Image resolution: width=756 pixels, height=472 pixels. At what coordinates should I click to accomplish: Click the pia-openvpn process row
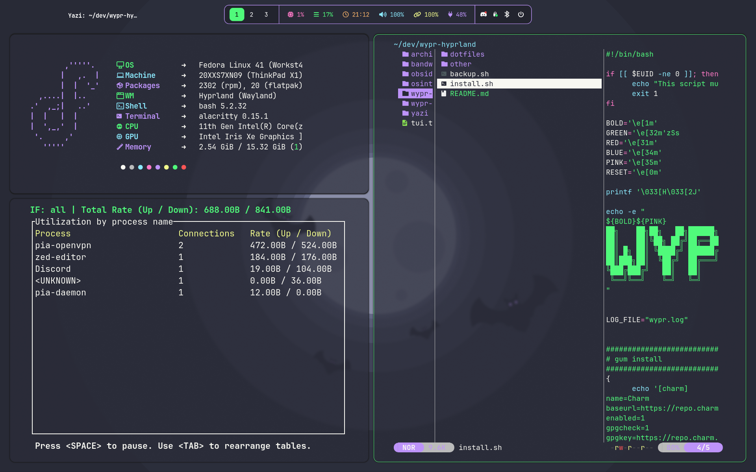click(x=63, y=245)
